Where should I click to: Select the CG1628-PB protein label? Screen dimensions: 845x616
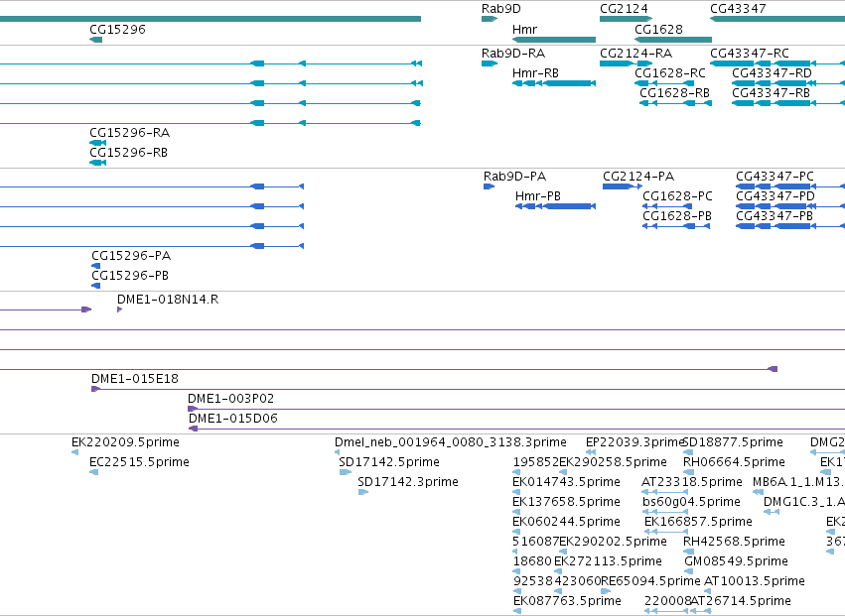[677, 216]
